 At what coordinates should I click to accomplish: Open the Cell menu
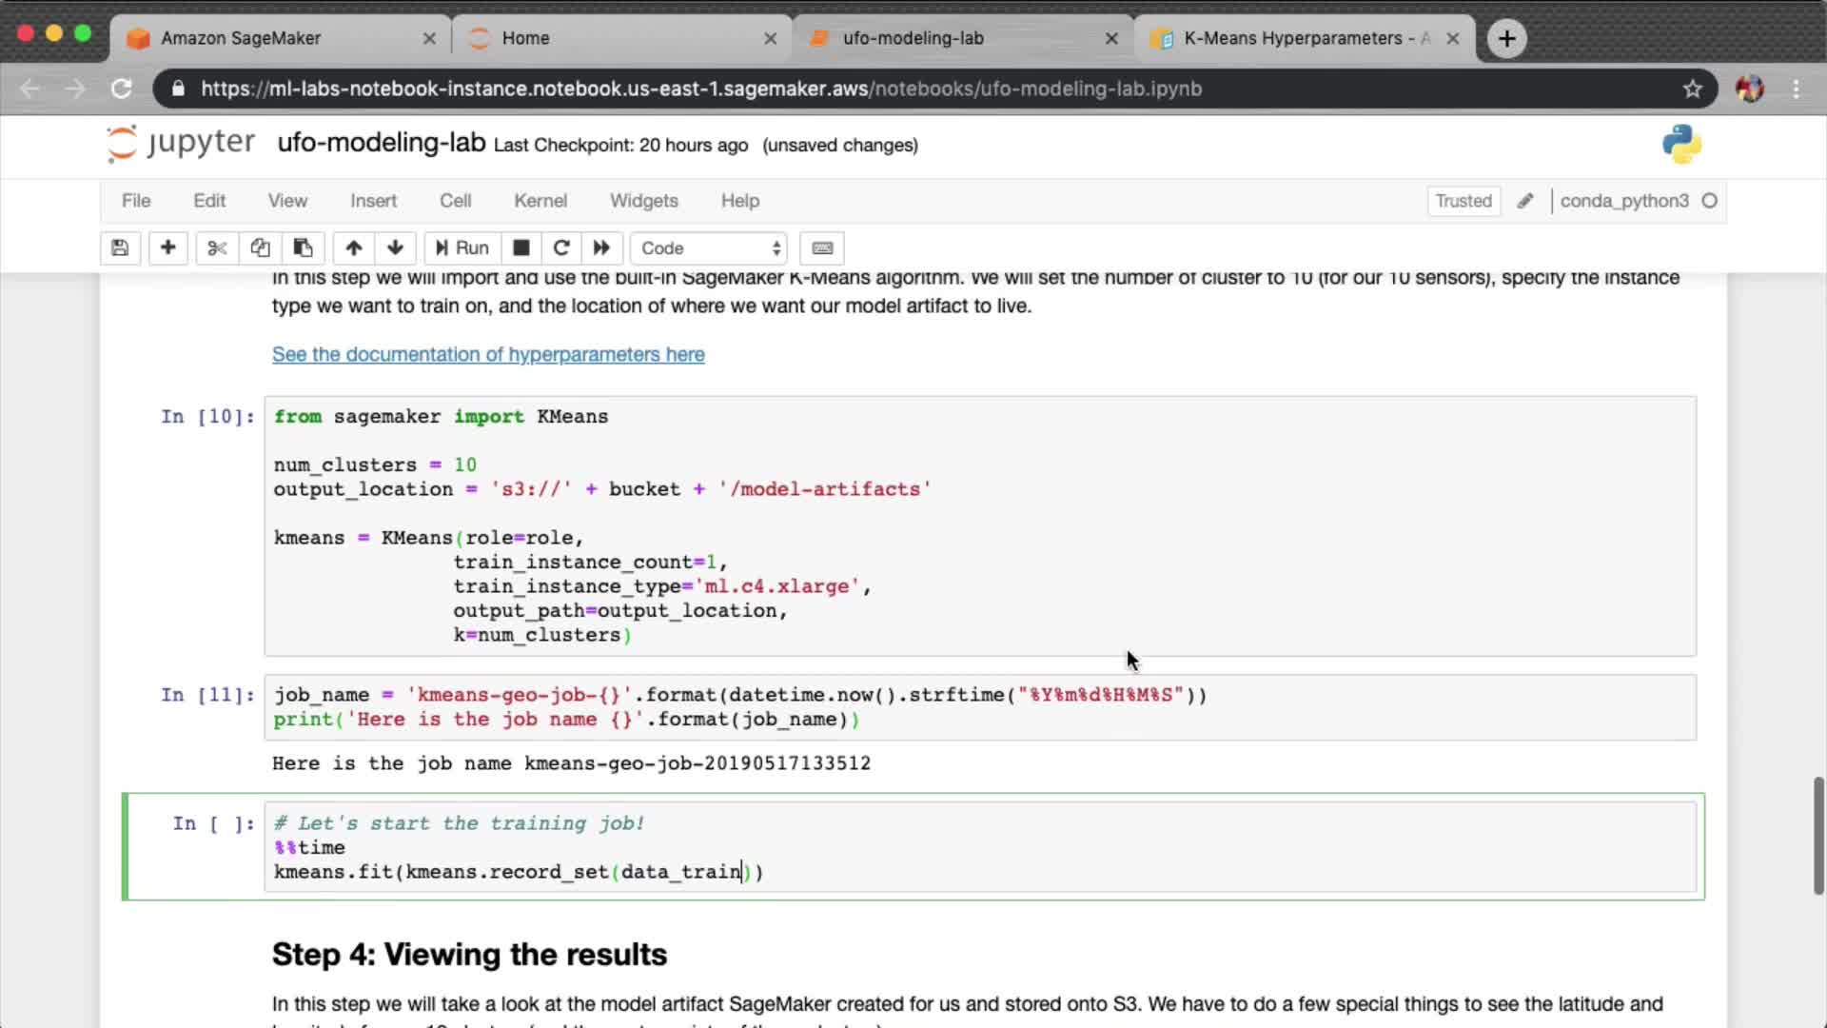coord(455,201)
